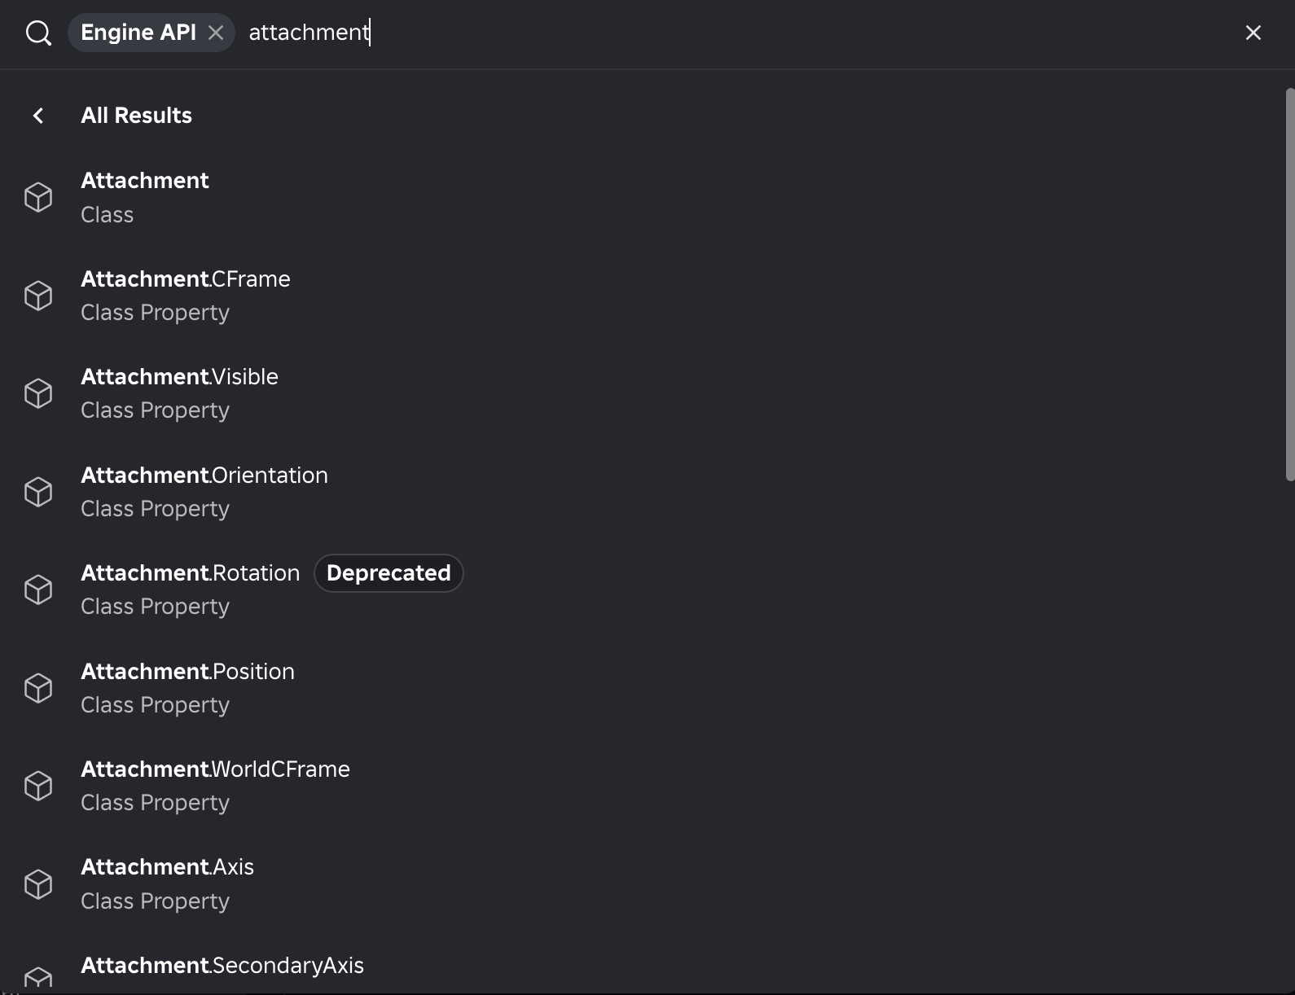Click the cube icon next to Attachment.Axis
The width and height of the screenshot is (1295, 995).
click(x=38, y=884)
